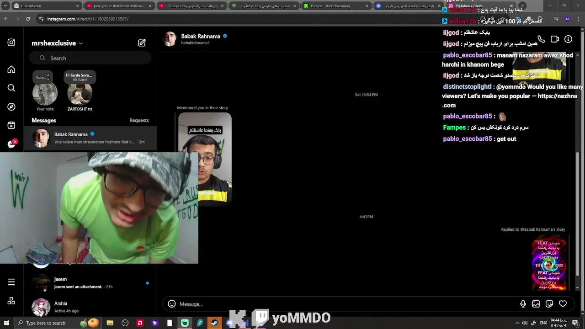Open message Requests

139,121
